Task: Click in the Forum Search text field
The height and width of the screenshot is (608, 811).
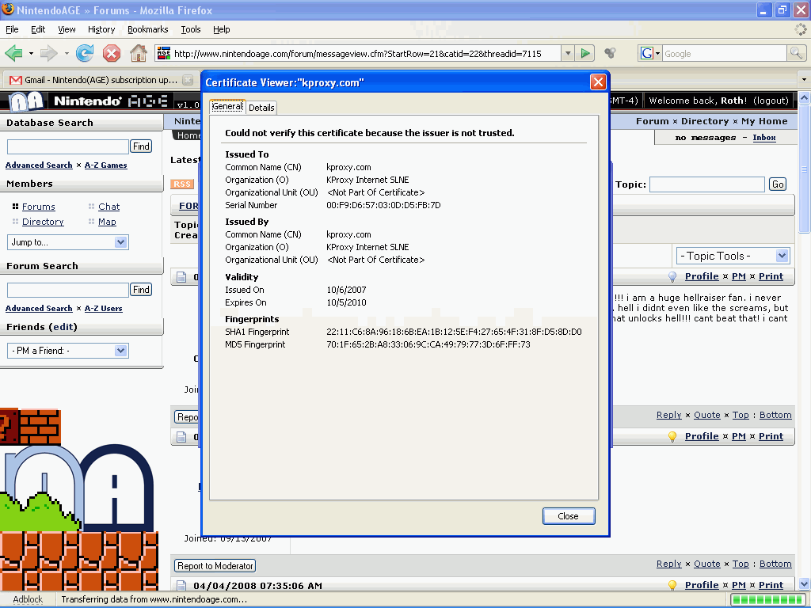Action: [x=68, y=290]
